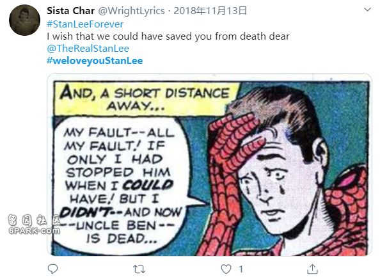Click the 2018年11月13日 timestamp

[x=210, y=11]
